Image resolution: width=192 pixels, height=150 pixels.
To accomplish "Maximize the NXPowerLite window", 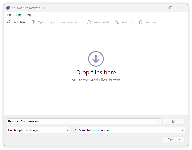I will (x=171, y=8).
